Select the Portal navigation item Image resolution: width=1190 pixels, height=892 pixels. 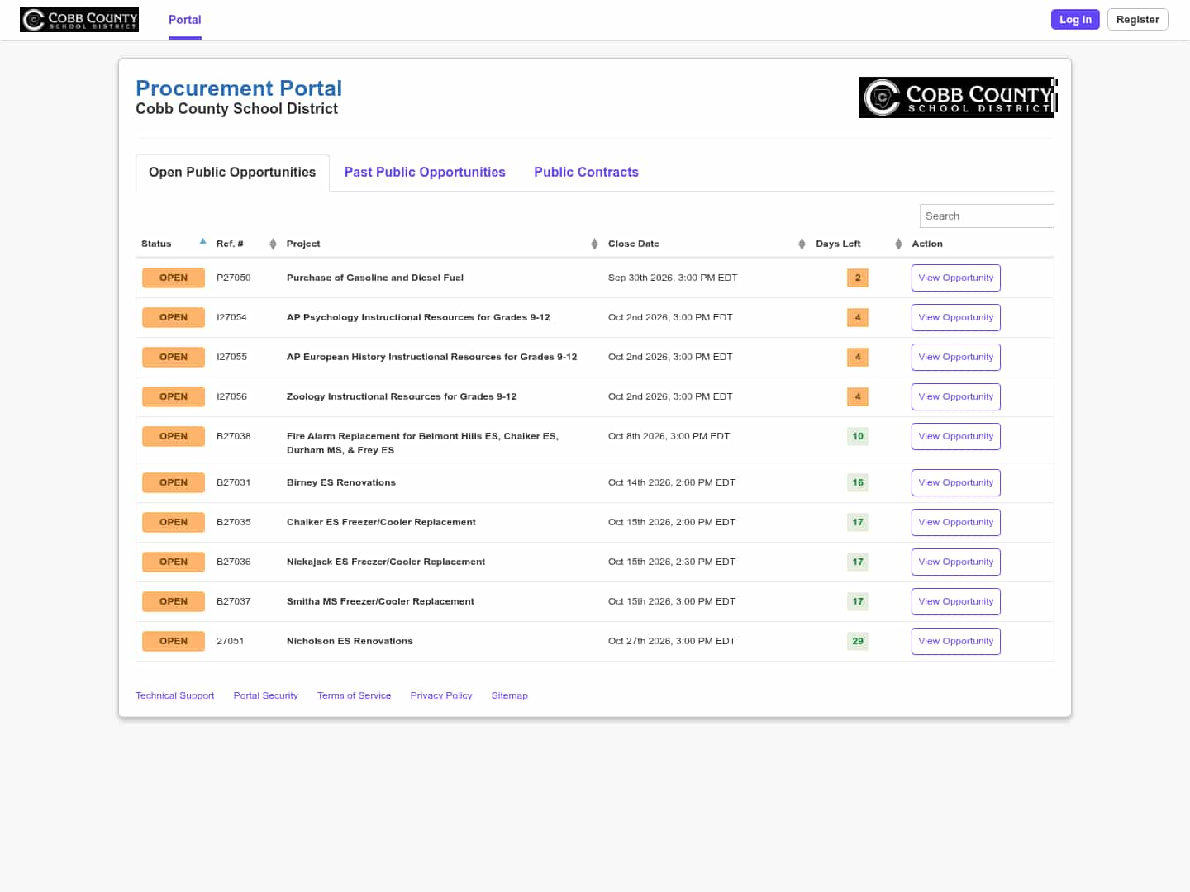[x=185, y=20]
